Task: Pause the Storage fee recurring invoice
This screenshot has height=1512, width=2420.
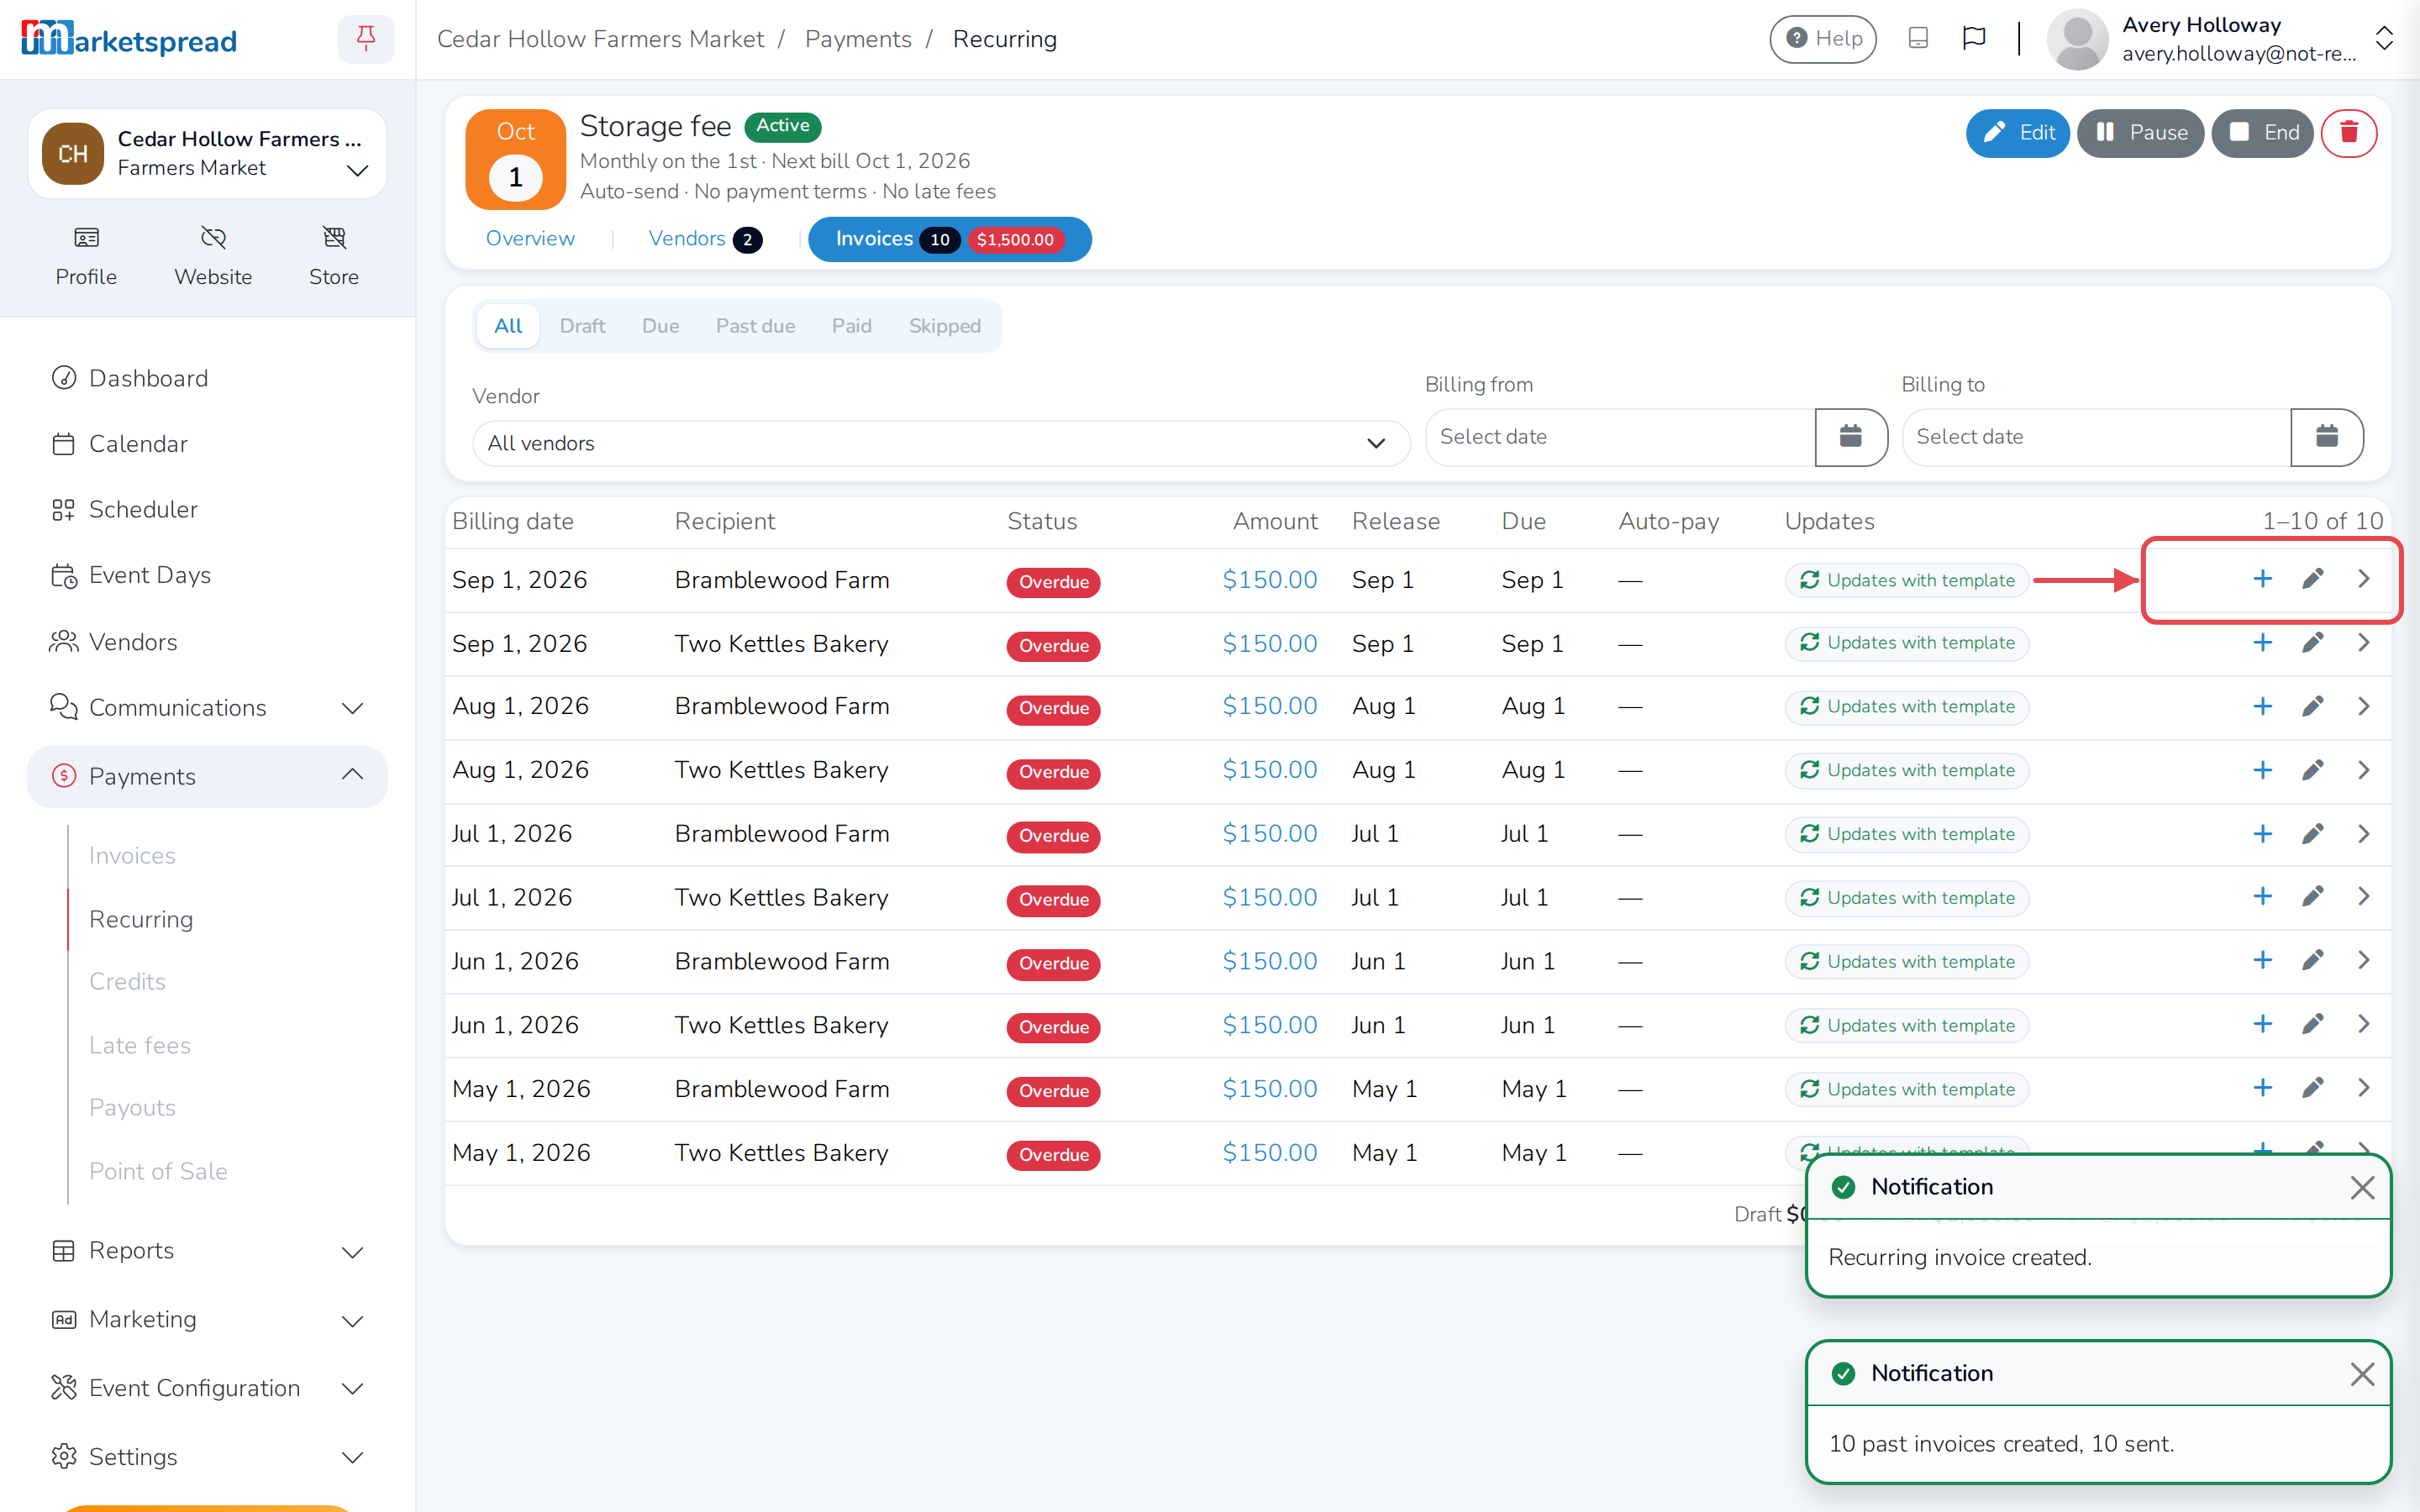Action: pos(2140,133)
